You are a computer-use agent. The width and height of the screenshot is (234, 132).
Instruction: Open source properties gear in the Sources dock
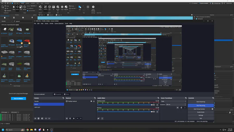pos(74,118)
